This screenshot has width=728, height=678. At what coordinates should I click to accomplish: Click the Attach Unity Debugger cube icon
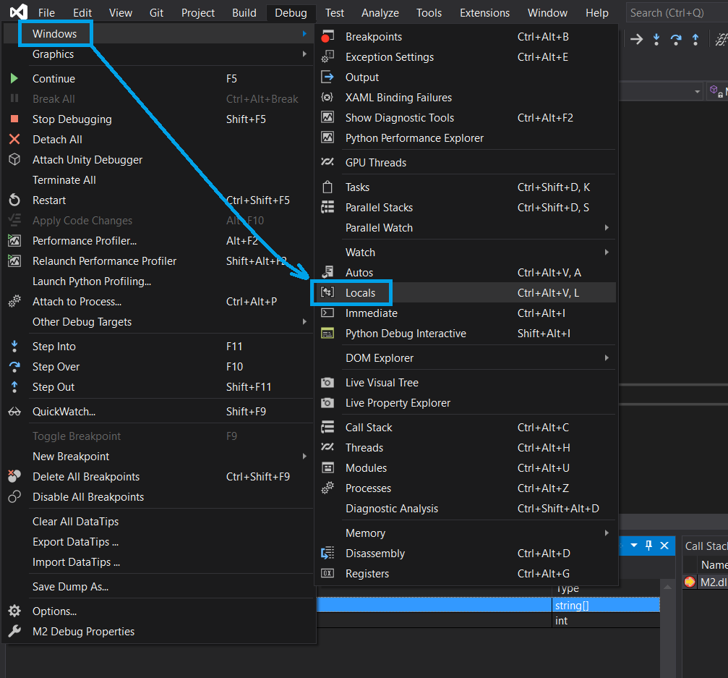[x=14, y=159]
